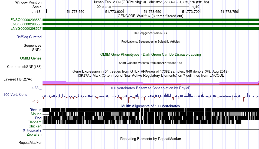Click the chr18: ruler label
The height and width of the screenshot is (149, 259).
37,11
